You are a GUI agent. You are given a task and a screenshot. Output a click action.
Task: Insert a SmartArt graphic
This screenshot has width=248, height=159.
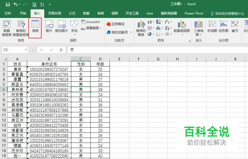(x=90, y=22)
